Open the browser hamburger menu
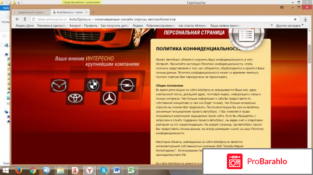 pos(282,7)
